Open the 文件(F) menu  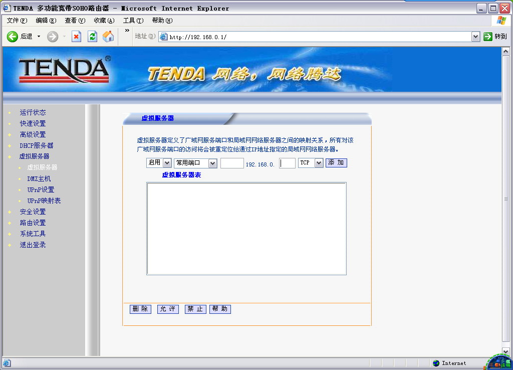(x=17, y=20)
